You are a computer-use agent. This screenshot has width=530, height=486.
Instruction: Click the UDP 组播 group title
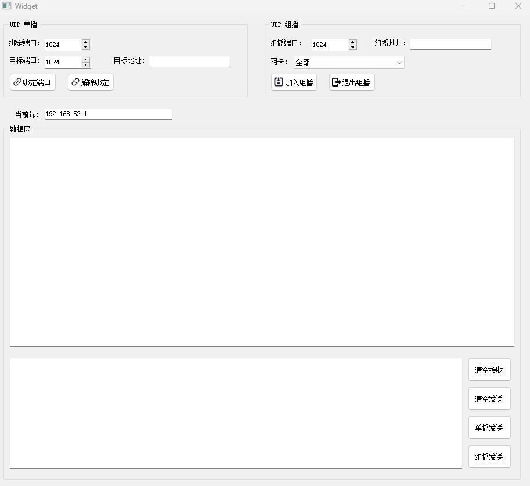284,24
